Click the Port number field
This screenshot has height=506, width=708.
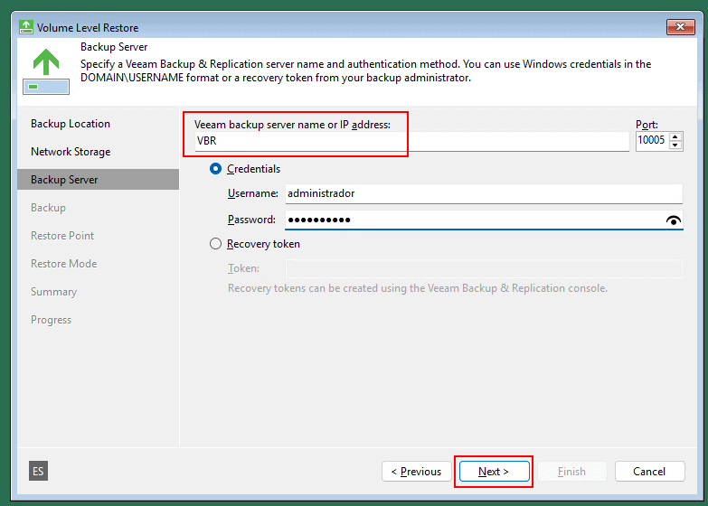[x=652, y=141]
